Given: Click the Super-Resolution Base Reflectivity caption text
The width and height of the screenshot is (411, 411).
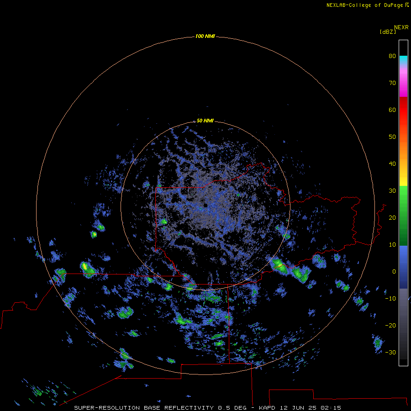Looking at the screenshot, I should [x=208, y=408].
